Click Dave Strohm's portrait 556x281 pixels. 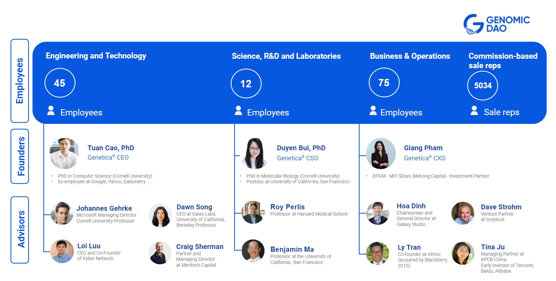(463, 213)
